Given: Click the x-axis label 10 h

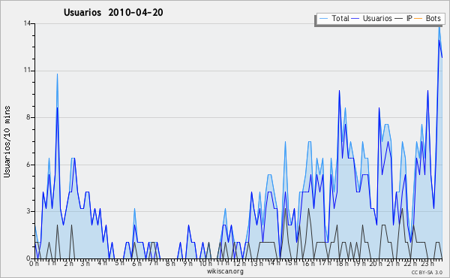Looking at the screenshot, I should point(205,263).
